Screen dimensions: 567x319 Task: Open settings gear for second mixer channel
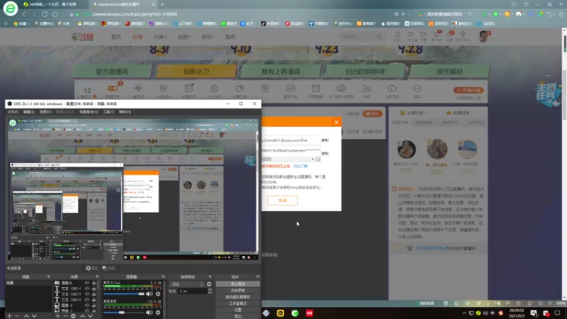(x=158, y=313)
